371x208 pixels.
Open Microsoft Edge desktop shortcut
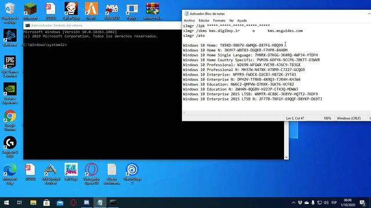pyautogui.click(x=10, y=173)
